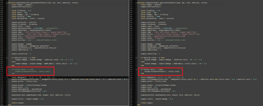Click 'return weapon' line in right pane

(x=147, y=103)
